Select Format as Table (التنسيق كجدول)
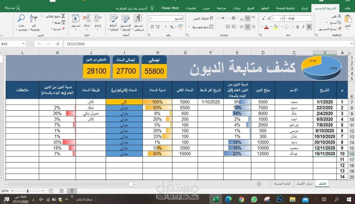 [125, 23]
